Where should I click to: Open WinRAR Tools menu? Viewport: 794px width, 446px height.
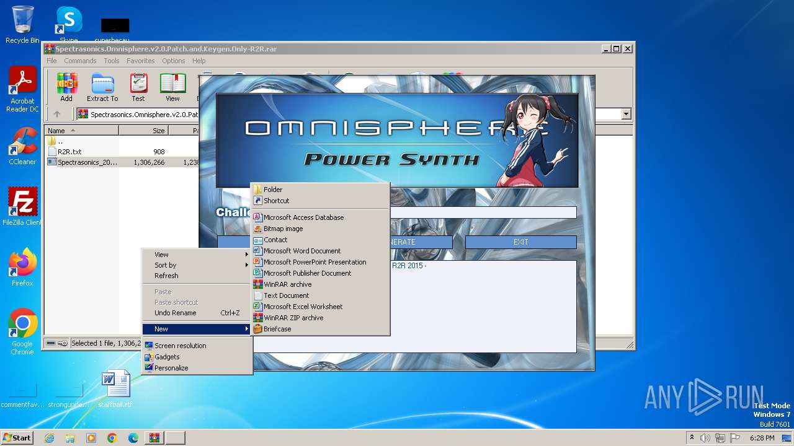(112, 61)
